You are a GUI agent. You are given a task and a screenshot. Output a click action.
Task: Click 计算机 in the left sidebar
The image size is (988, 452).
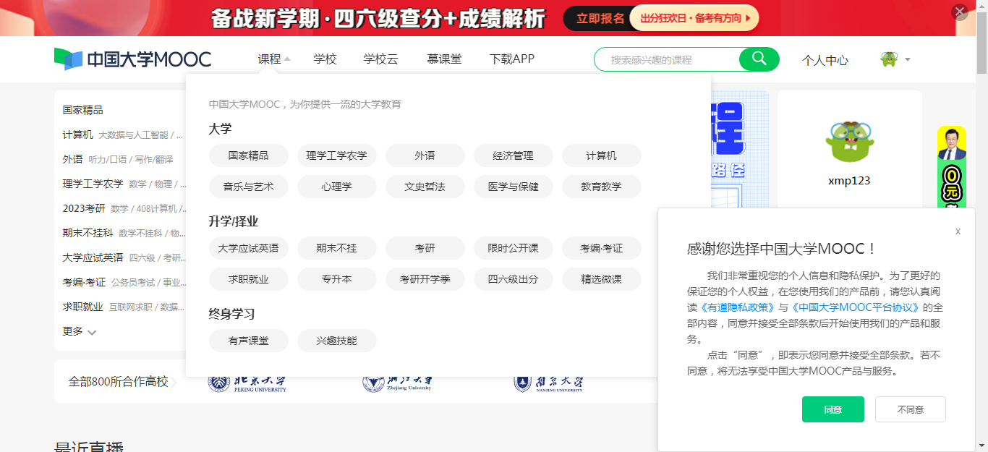pyautogui.click(x=77, y=135)
